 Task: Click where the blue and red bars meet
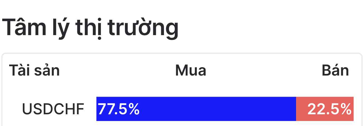pos(296,109)
